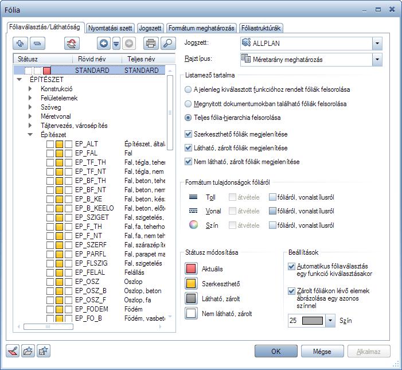This screenshot has height=370, width=402.
Task: Click the white Nem látható, zárolt swatch
Action: click(191, 313)
